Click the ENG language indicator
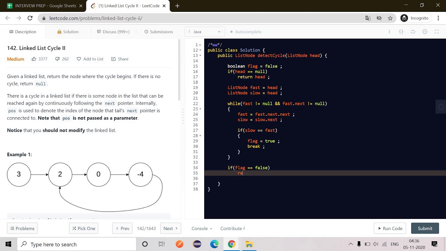The height and width of the screenshot is (251, 446). coord(394,244)
